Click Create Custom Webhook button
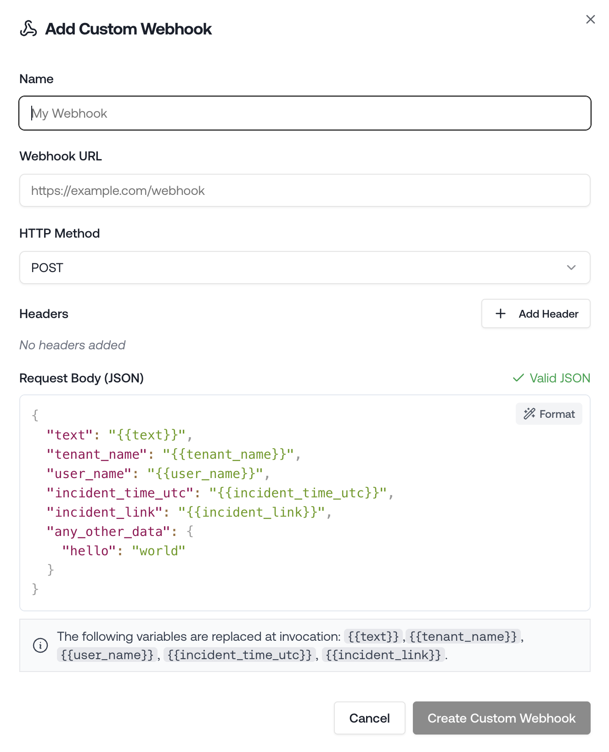 pos(502,718)
